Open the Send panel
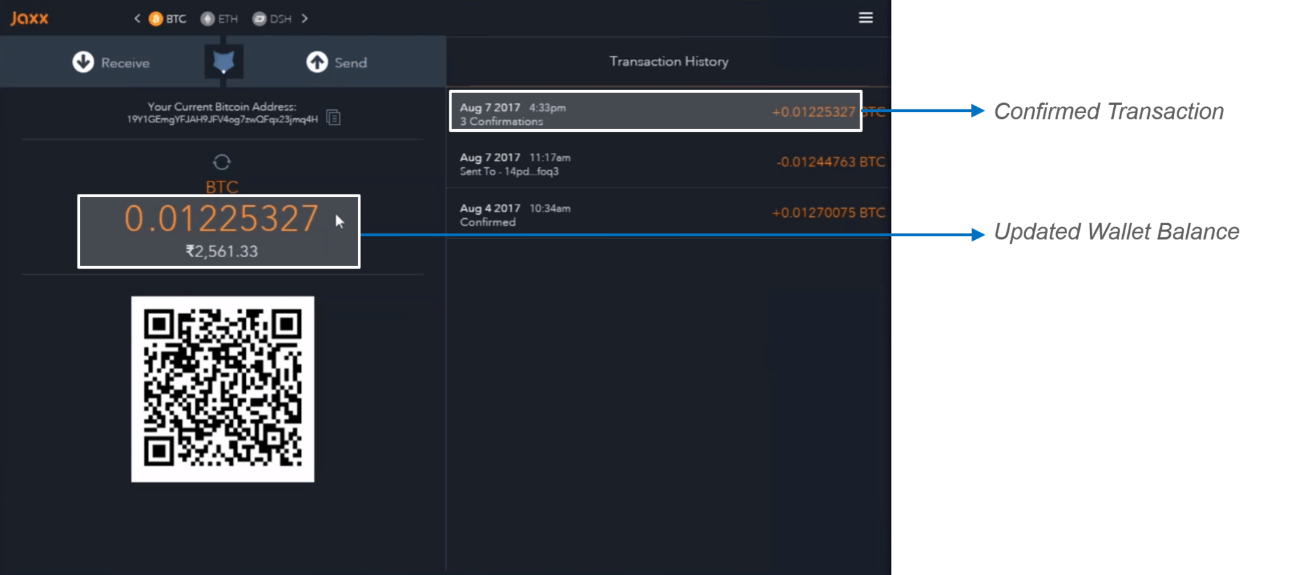The width and height of the screenshot is (1311, 575). click(337, 62)
